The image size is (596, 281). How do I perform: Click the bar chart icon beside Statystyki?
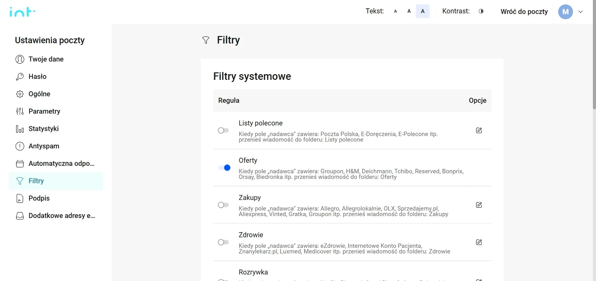coord(20,129)
